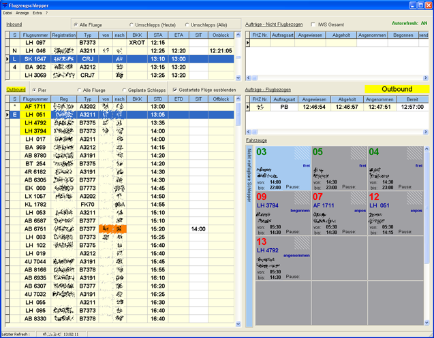Click the Offblock column header
The width and height of the screenshot is (434, 338).
click(x=221, y=99)
